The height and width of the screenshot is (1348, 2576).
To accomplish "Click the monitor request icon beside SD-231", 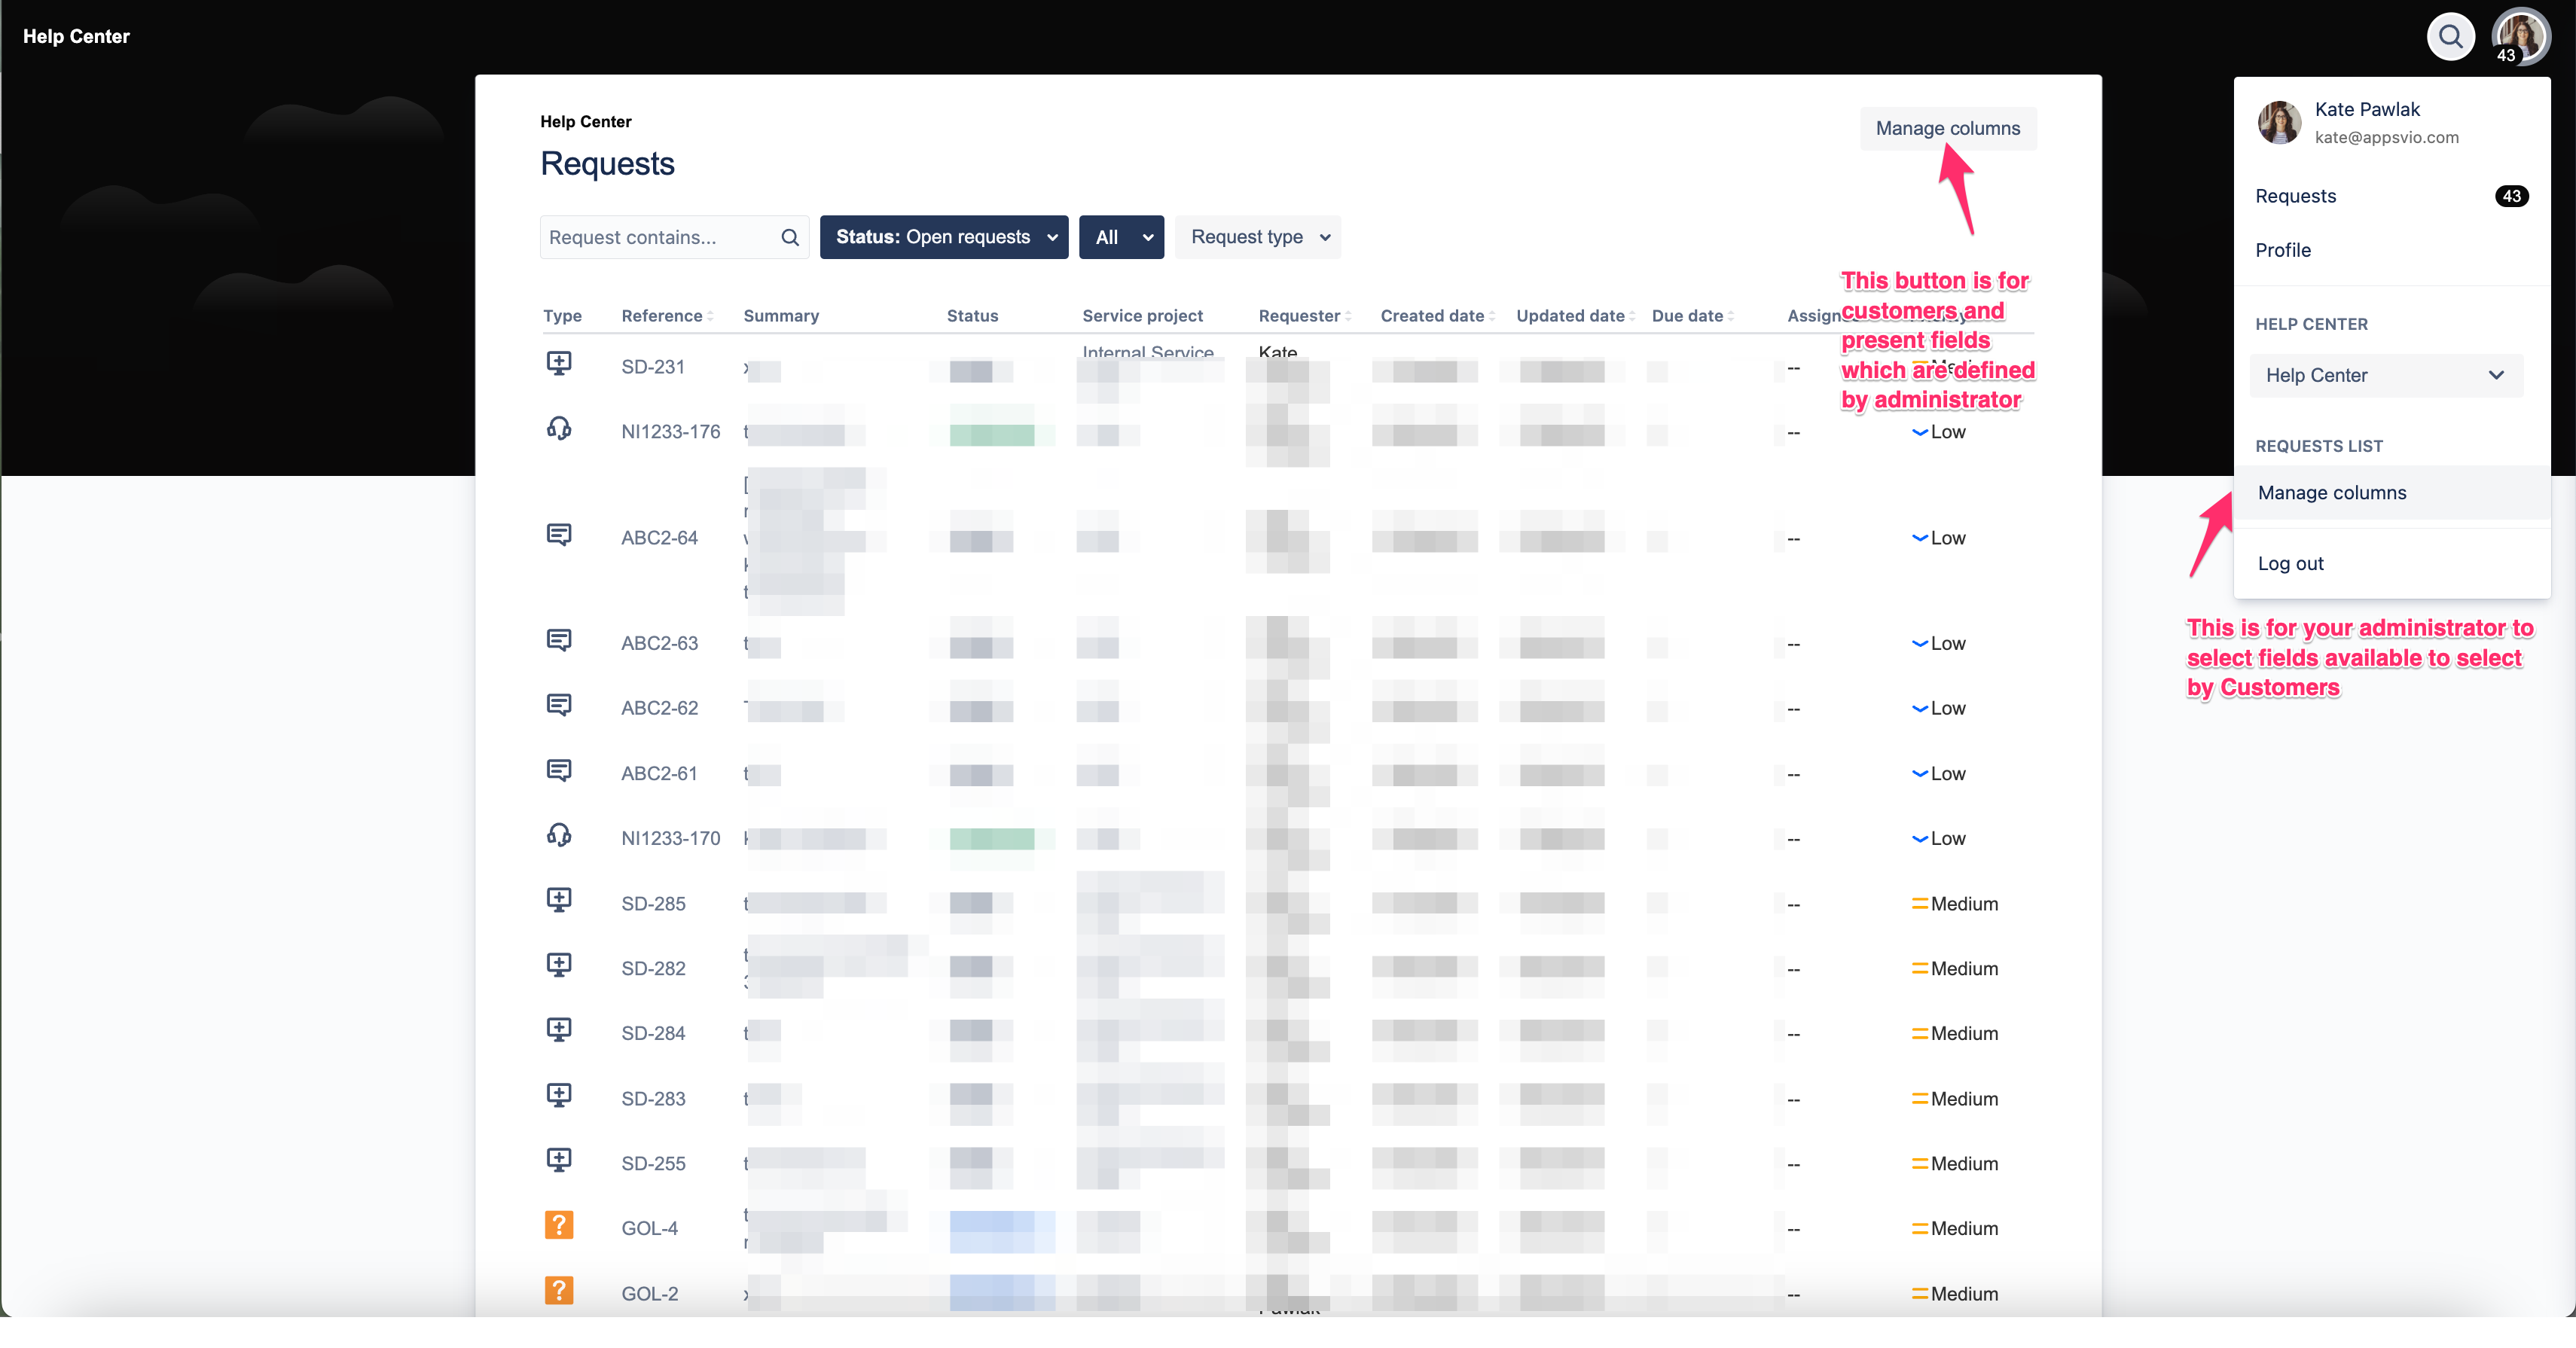I will [559, 363].
